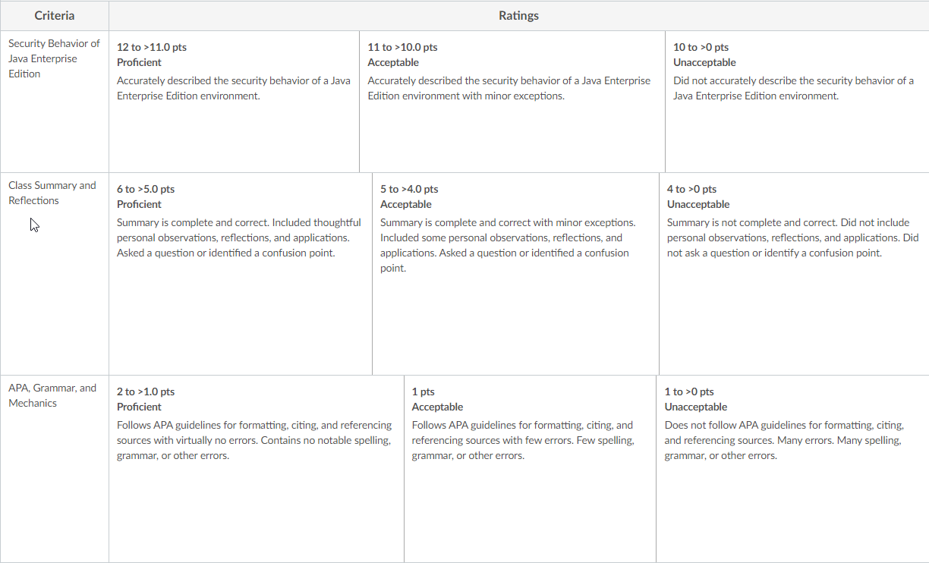Select the Class Summary and Reflections criterion
This screenshot has height=563, width=929.
pos(52,193)
